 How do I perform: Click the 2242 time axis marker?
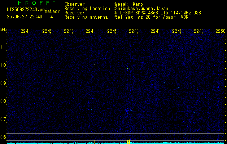(47, 31)
